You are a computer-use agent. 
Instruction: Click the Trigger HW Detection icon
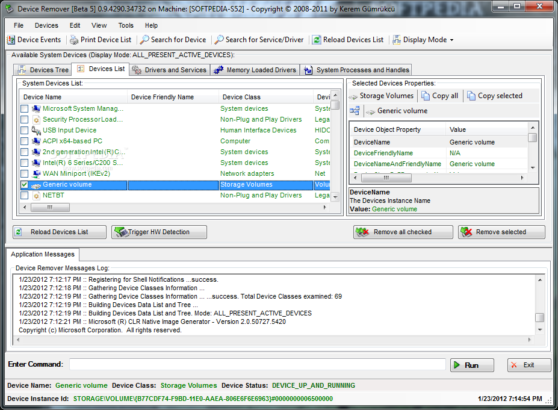(122, 232)
